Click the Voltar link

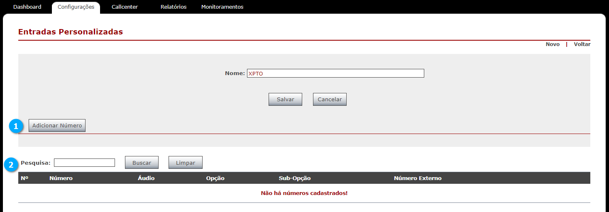click(x=582, y=44)
